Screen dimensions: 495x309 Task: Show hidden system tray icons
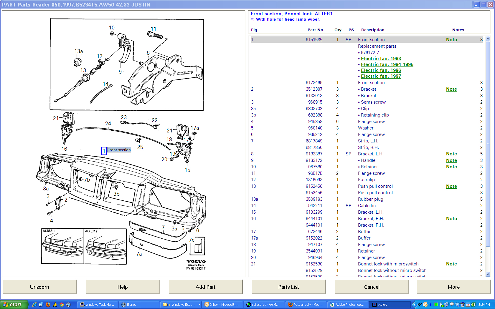pyautogui.click(x=414, y=305)
